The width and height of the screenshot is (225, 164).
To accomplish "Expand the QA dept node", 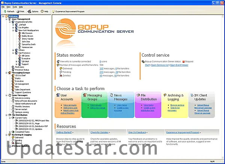I will pyautogui.click(x=16, y=62).
